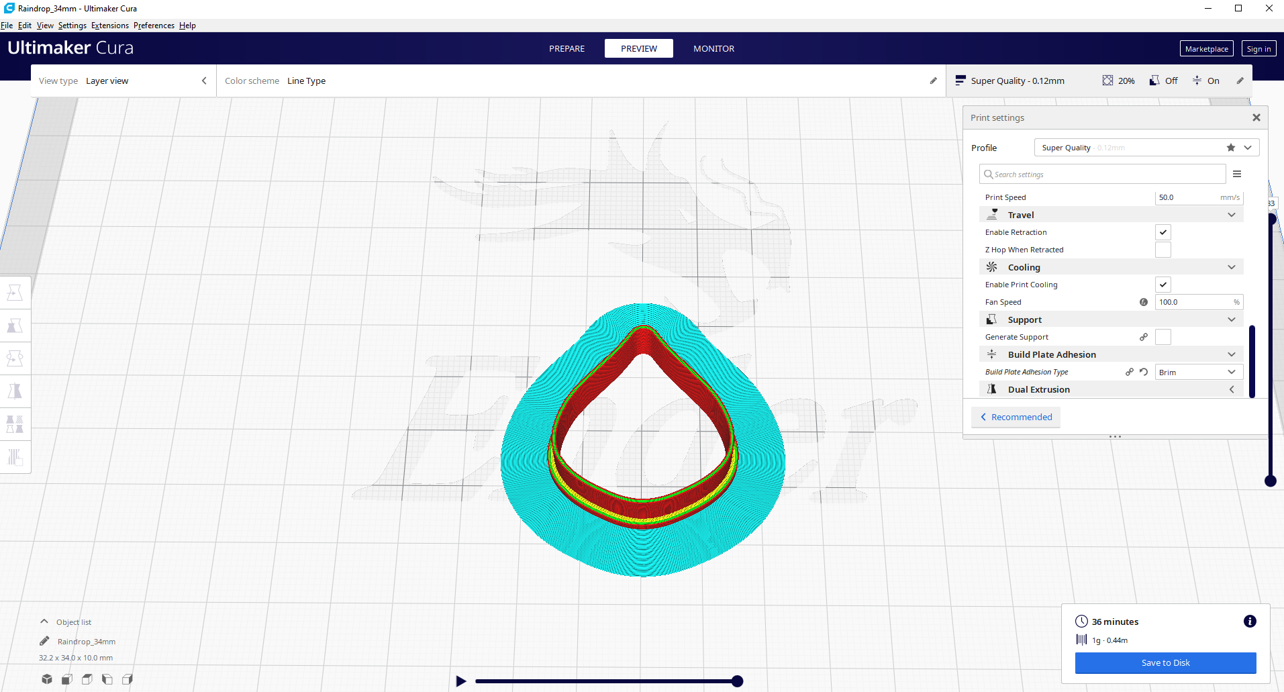This screenshot has width=1284, height=692.
Task: Click the Save to Disk button
Action: tap(1165, 662)
